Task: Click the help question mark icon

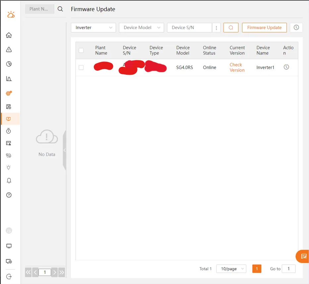Action: pyautogui.click(x=9, y=195)
